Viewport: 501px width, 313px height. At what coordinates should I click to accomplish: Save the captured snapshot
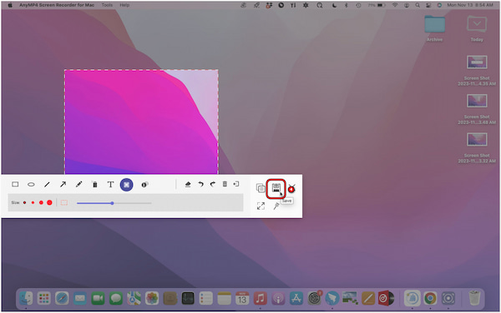pos(276,188)
